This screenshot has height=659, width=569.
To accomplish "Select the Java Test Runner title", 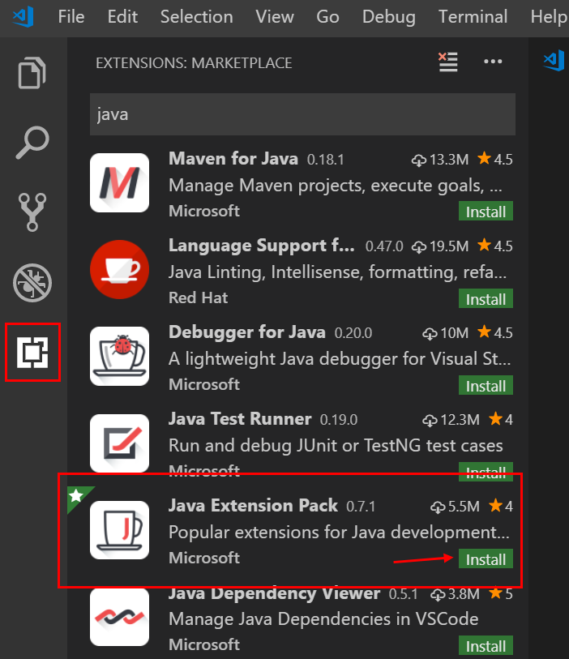I will point(240,419).
